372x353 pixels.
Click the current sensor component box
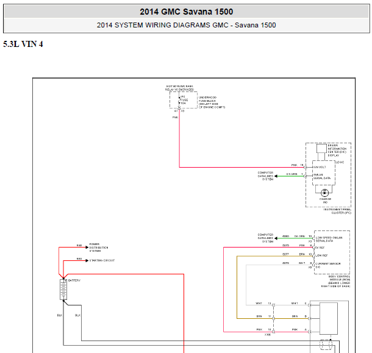[x=329, y=319]
